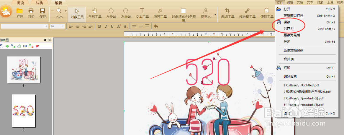Viewport: 344px width, 135px height.
Task: Set widest line spacing option
Action: click(x=147, y=26)
